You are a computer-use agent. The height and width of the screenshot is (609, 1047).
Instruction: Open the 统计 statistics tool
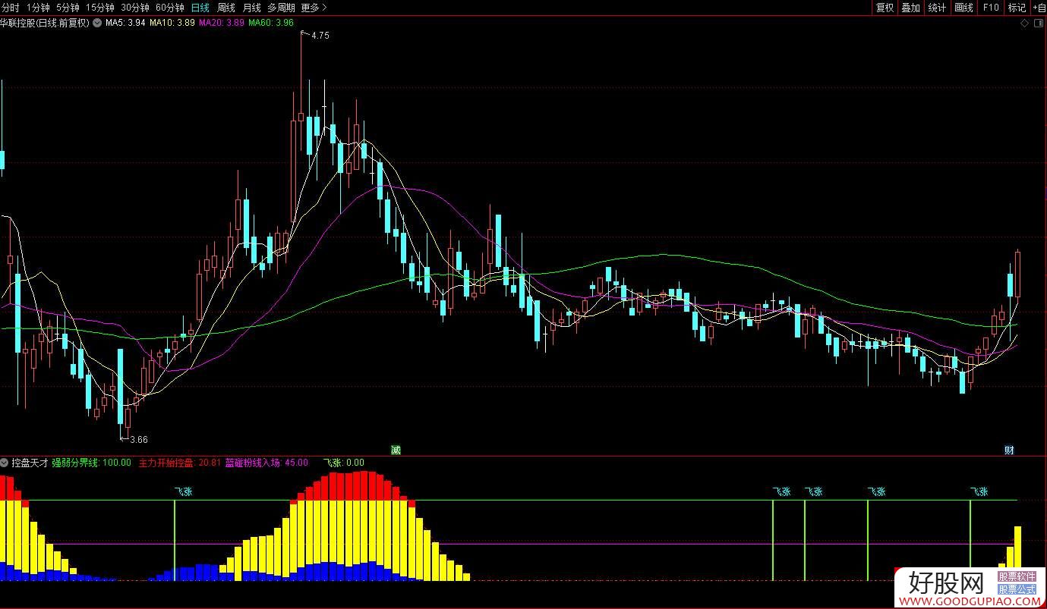937,8
